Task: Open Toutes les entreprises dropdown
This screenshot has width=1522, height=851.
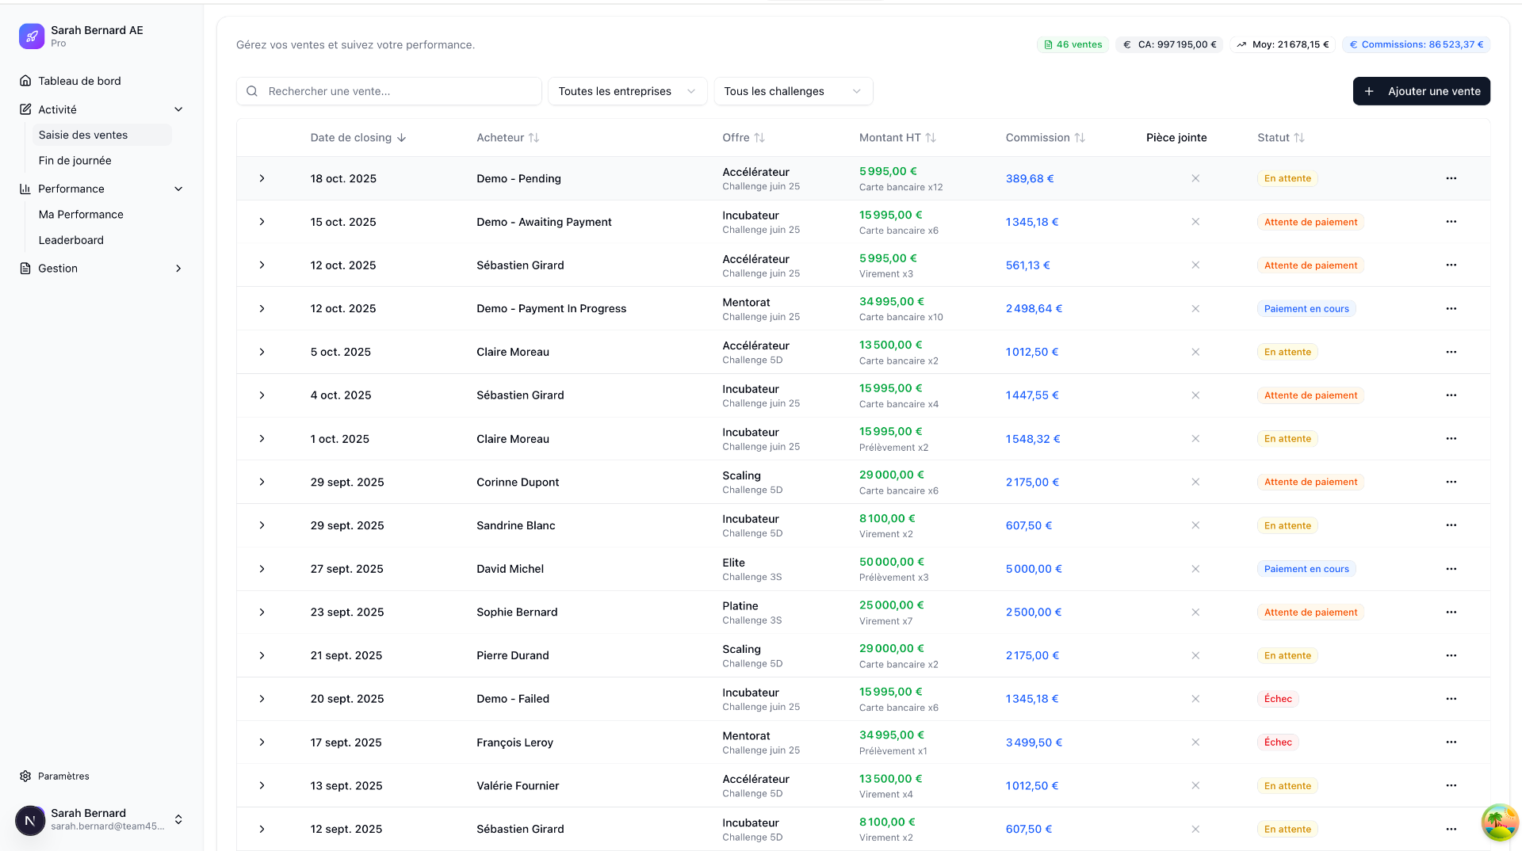Action: coord(627,91)
